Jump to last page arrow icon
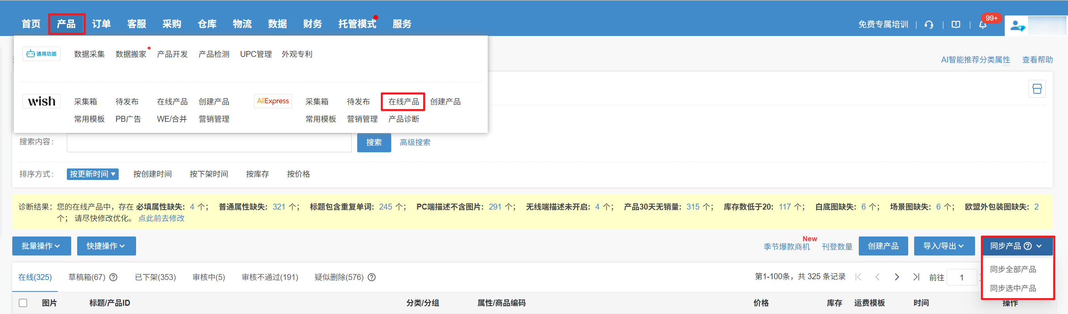 [x=916, y=277]
